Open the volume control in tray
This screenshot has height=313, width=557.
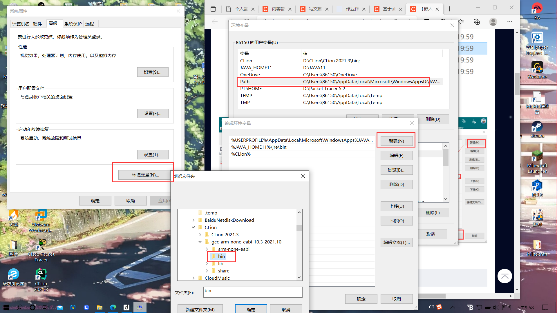point(496,307)
